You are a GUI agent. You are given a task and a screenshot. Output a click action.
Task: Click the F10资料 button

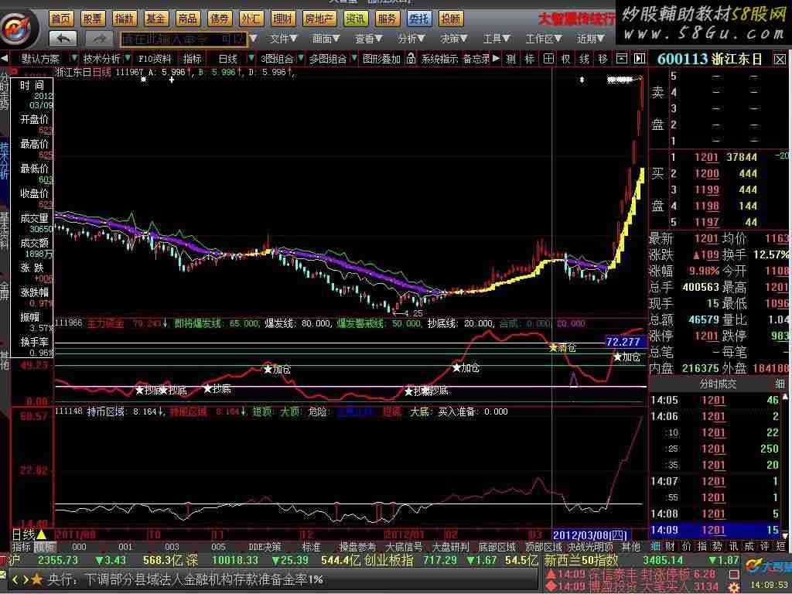point(155,59)
